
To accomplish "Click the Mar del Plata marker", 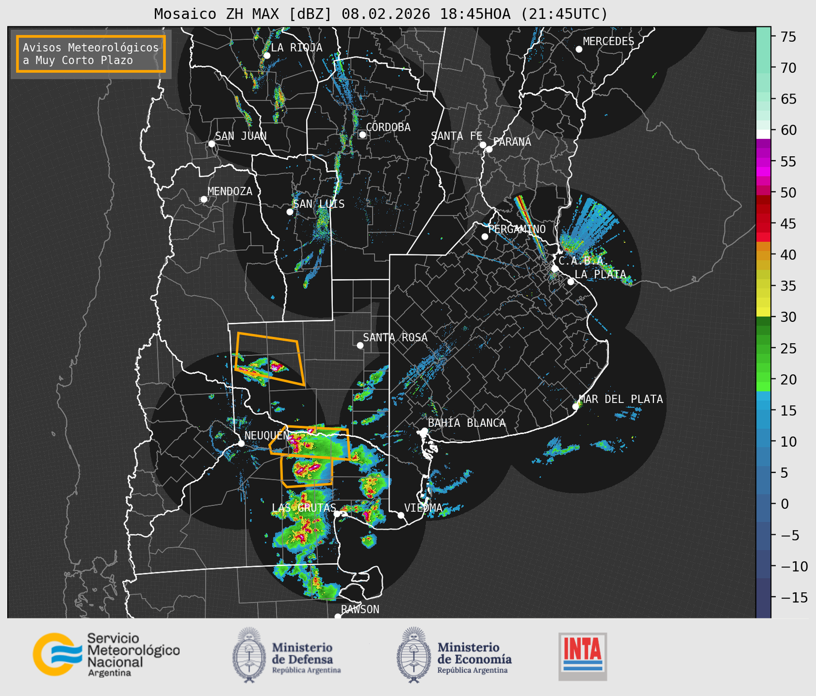I will [576, 407].
